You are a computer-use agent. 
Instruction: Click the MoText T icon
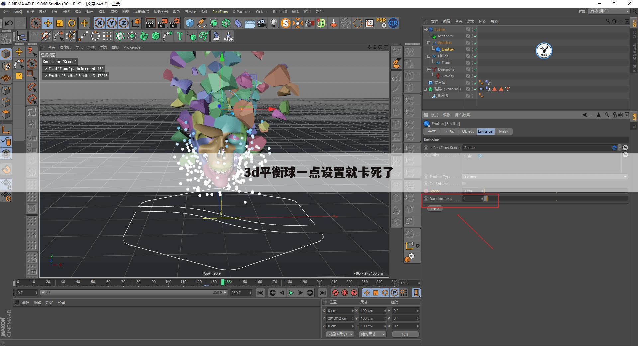(x=180, y=36)
